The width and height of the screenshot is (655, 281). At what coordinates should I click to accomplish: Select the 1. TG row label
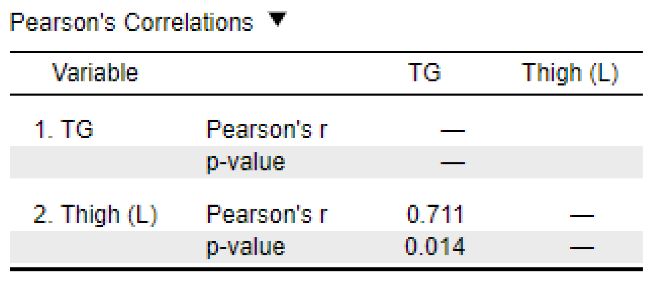[x=64, y=129]
